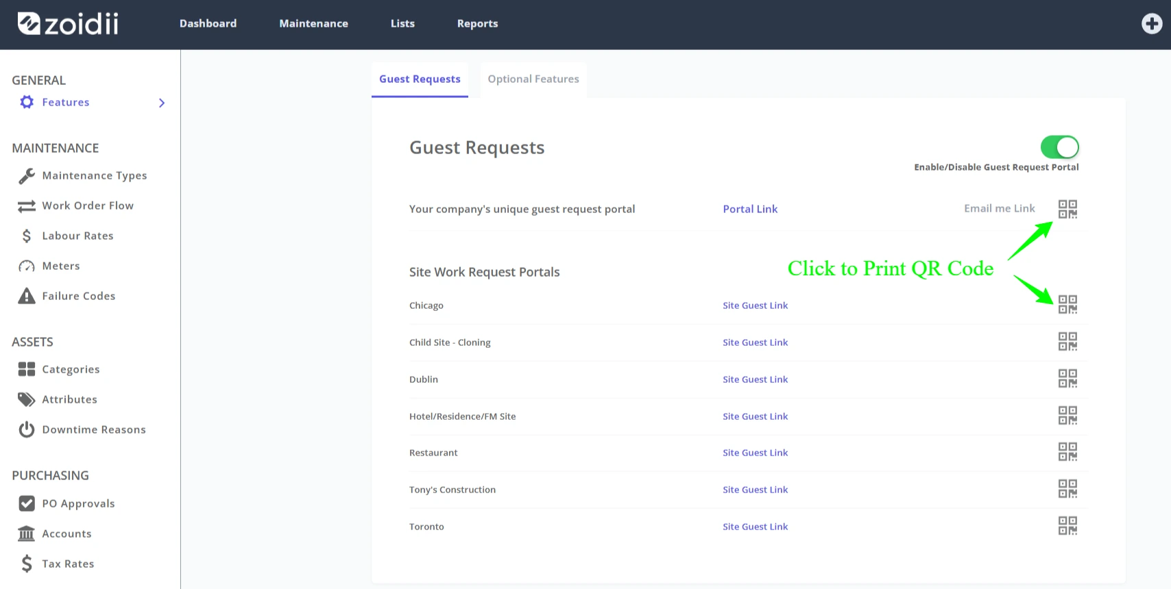1171x589 pixels.
Task: Click the plus icon in top bar
Action: tap(1152, 24)
